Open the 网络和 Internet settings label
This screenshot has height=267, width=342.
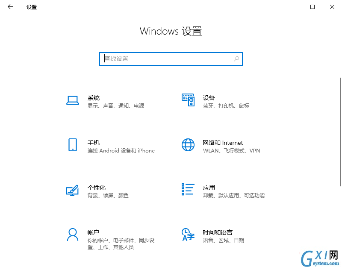click(223, 143)
